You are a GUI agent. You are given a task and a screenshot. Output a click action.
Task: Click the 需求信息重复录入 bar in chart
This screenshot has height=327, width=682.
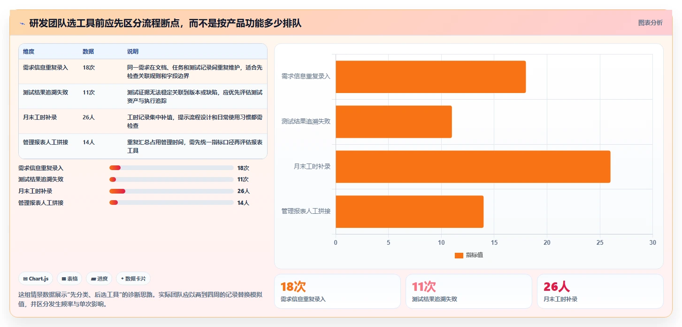tap(430, 77)
